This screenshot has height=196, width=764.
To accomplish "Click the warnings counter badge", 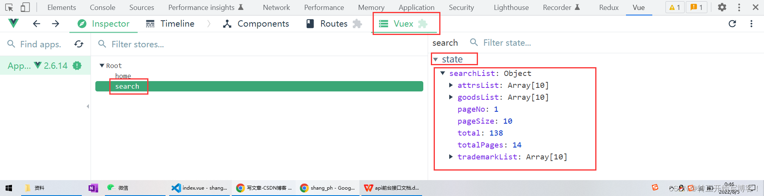I will click(675, 7).
